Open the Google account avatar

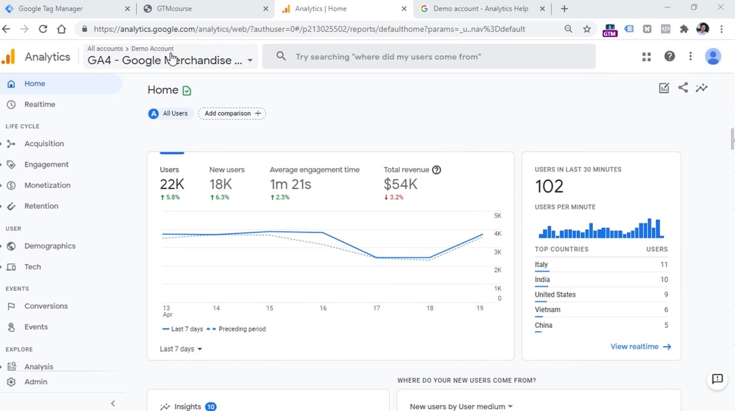pos(713,57)
